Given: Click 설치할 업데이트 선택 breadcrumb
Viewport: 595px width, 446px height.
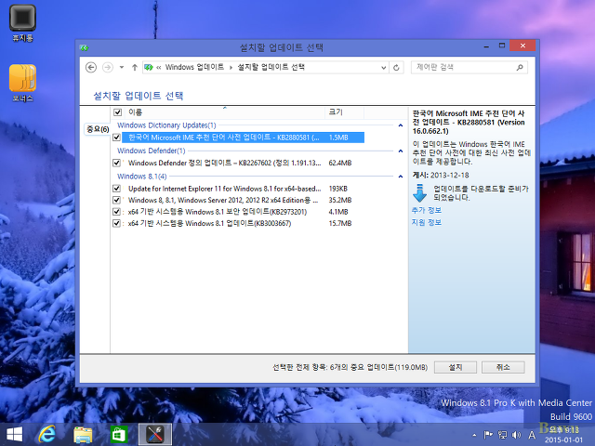Looking at the screenshot, I should pos(271,67).
